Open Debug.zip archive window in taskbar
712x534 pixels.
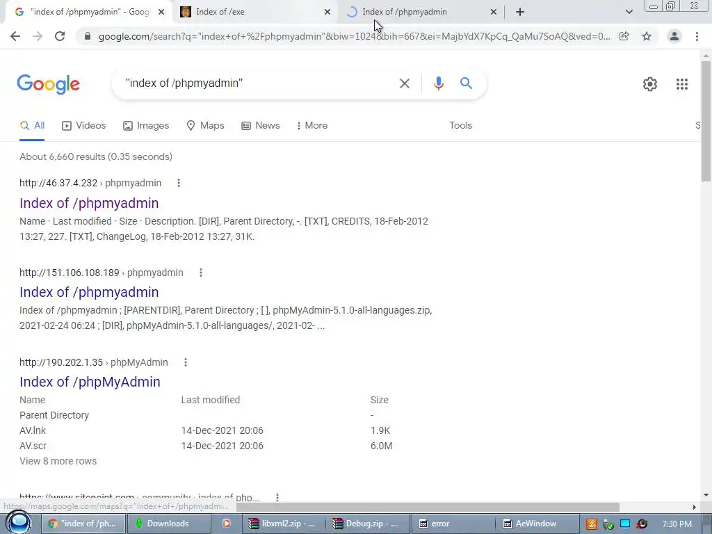[368, 524]
